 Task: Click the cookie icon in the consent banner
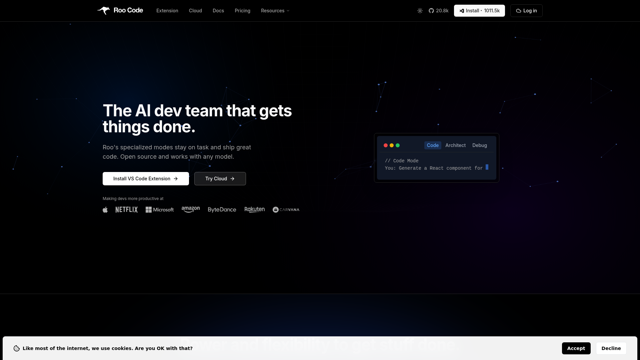17,348
